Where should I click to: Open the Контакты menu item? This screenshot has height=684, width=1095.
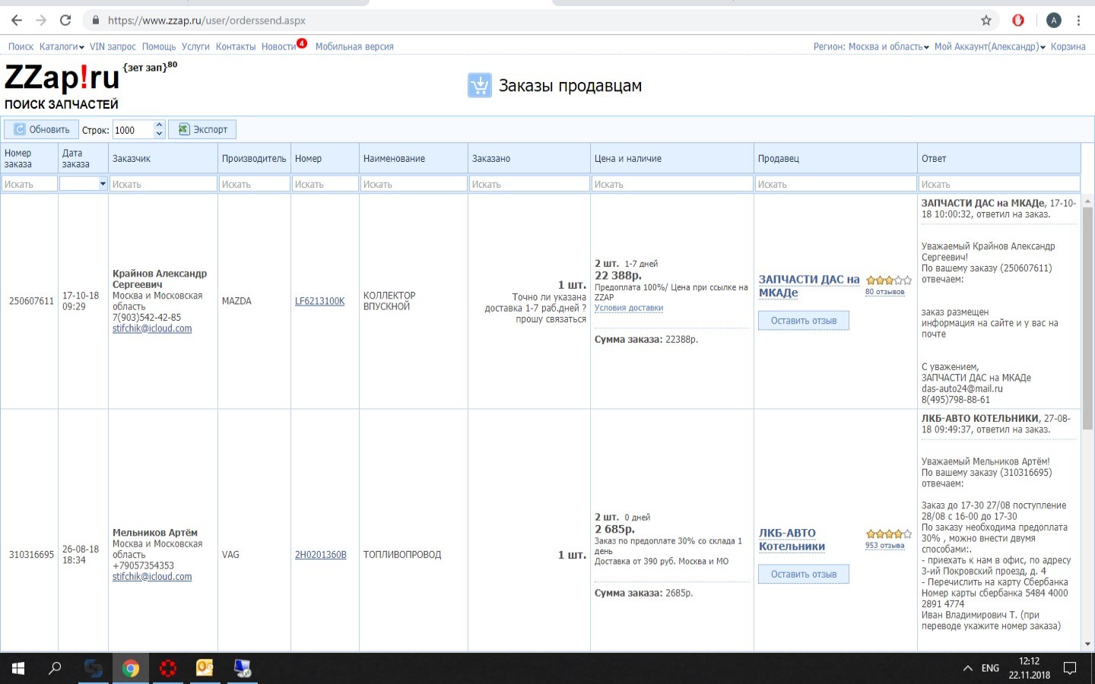click(x=236, y=46)
